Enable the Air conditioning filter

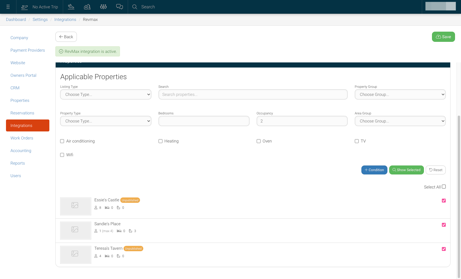pos(62,141)
